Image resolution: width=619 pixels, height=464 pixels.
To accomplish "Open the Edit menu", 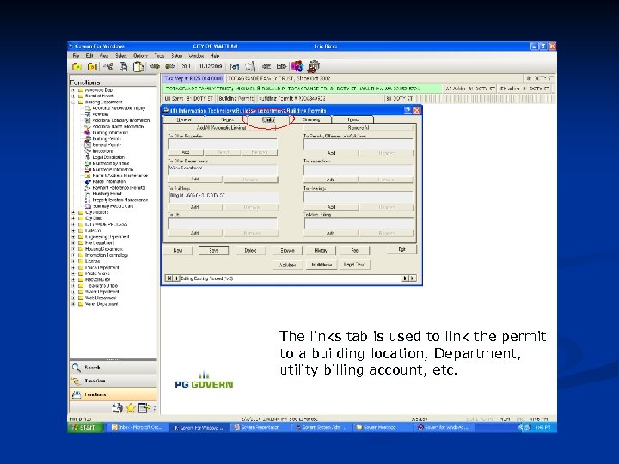I will click(x=89, y=56).
